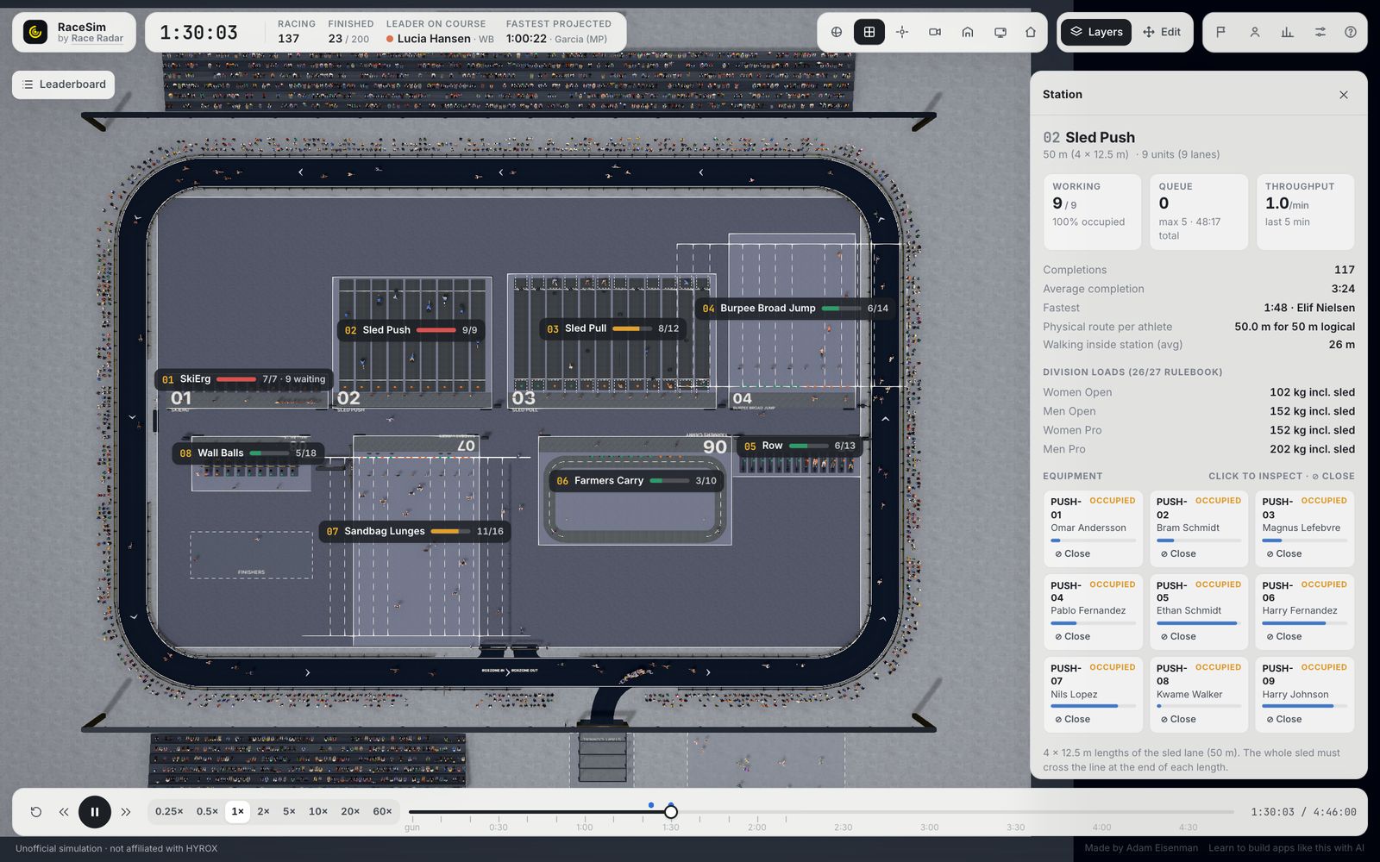
Task: Pause the simulation playback
Action: point(95,812)
